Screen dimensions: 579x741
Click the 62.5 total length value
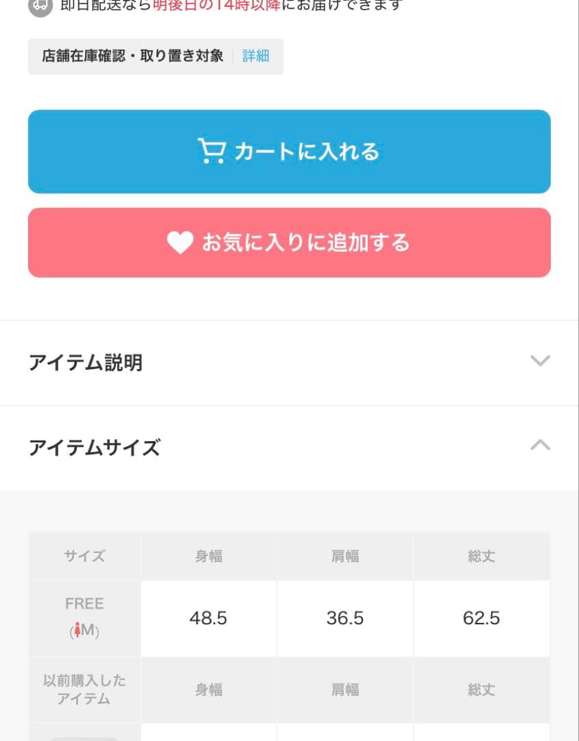482,618
